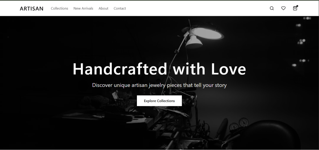Screen dimensions: 319x150
Task: Open the wishlist heart icon
Action: click(283, 8)
